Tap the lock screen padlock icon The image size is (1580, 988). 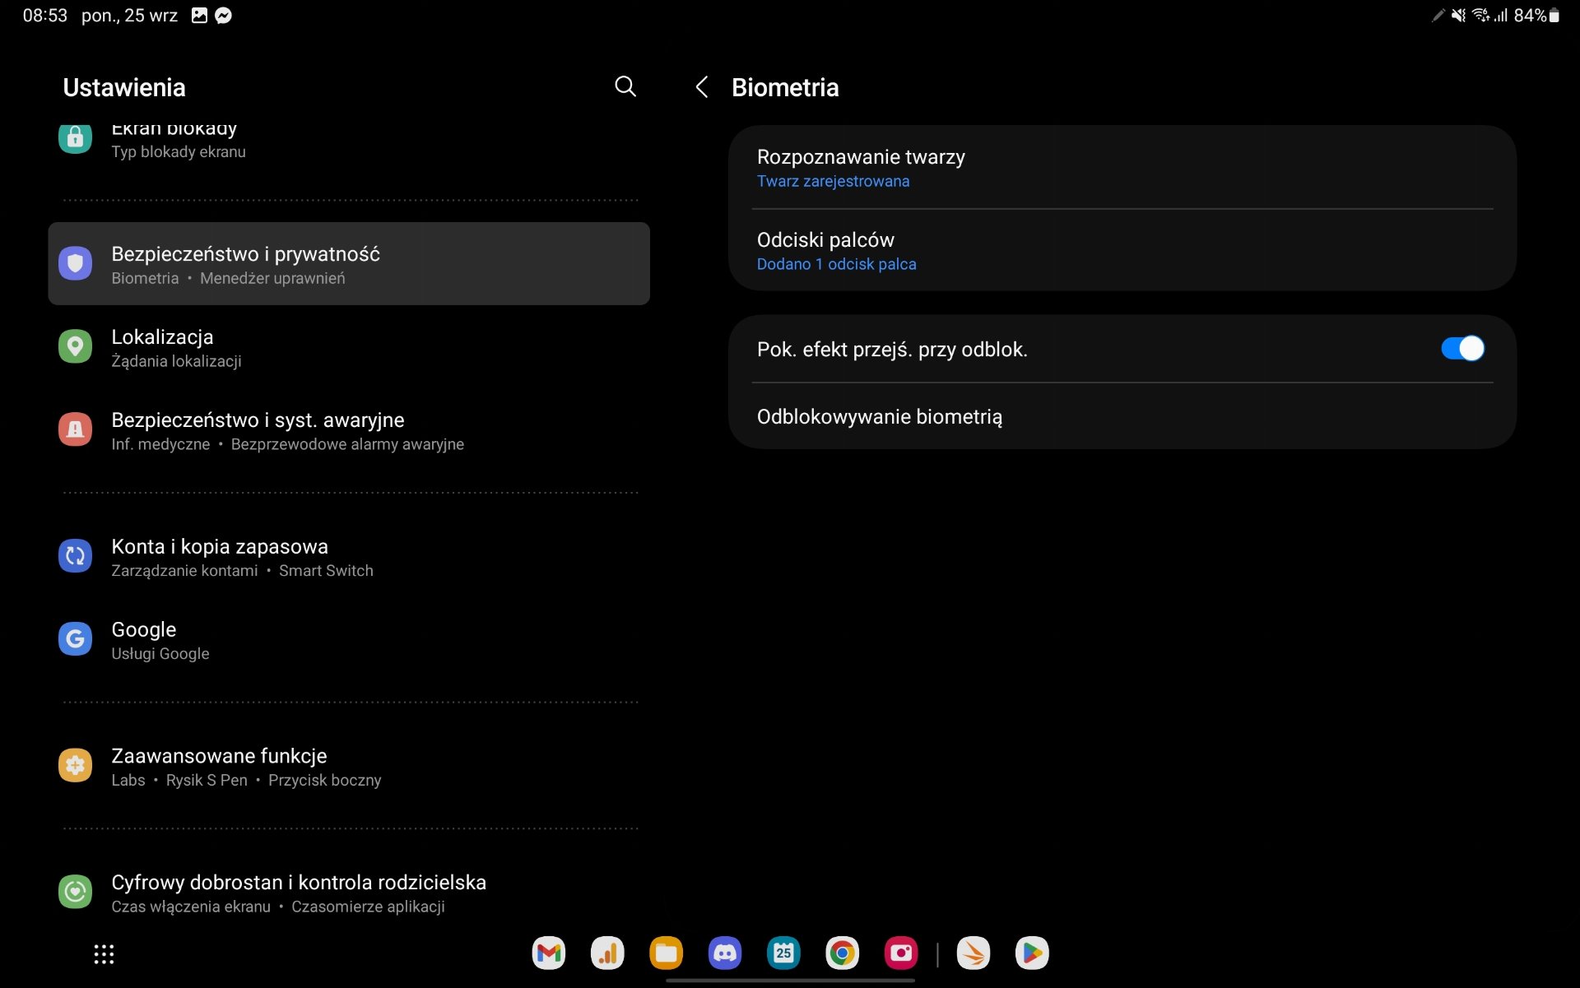point(75,137)
